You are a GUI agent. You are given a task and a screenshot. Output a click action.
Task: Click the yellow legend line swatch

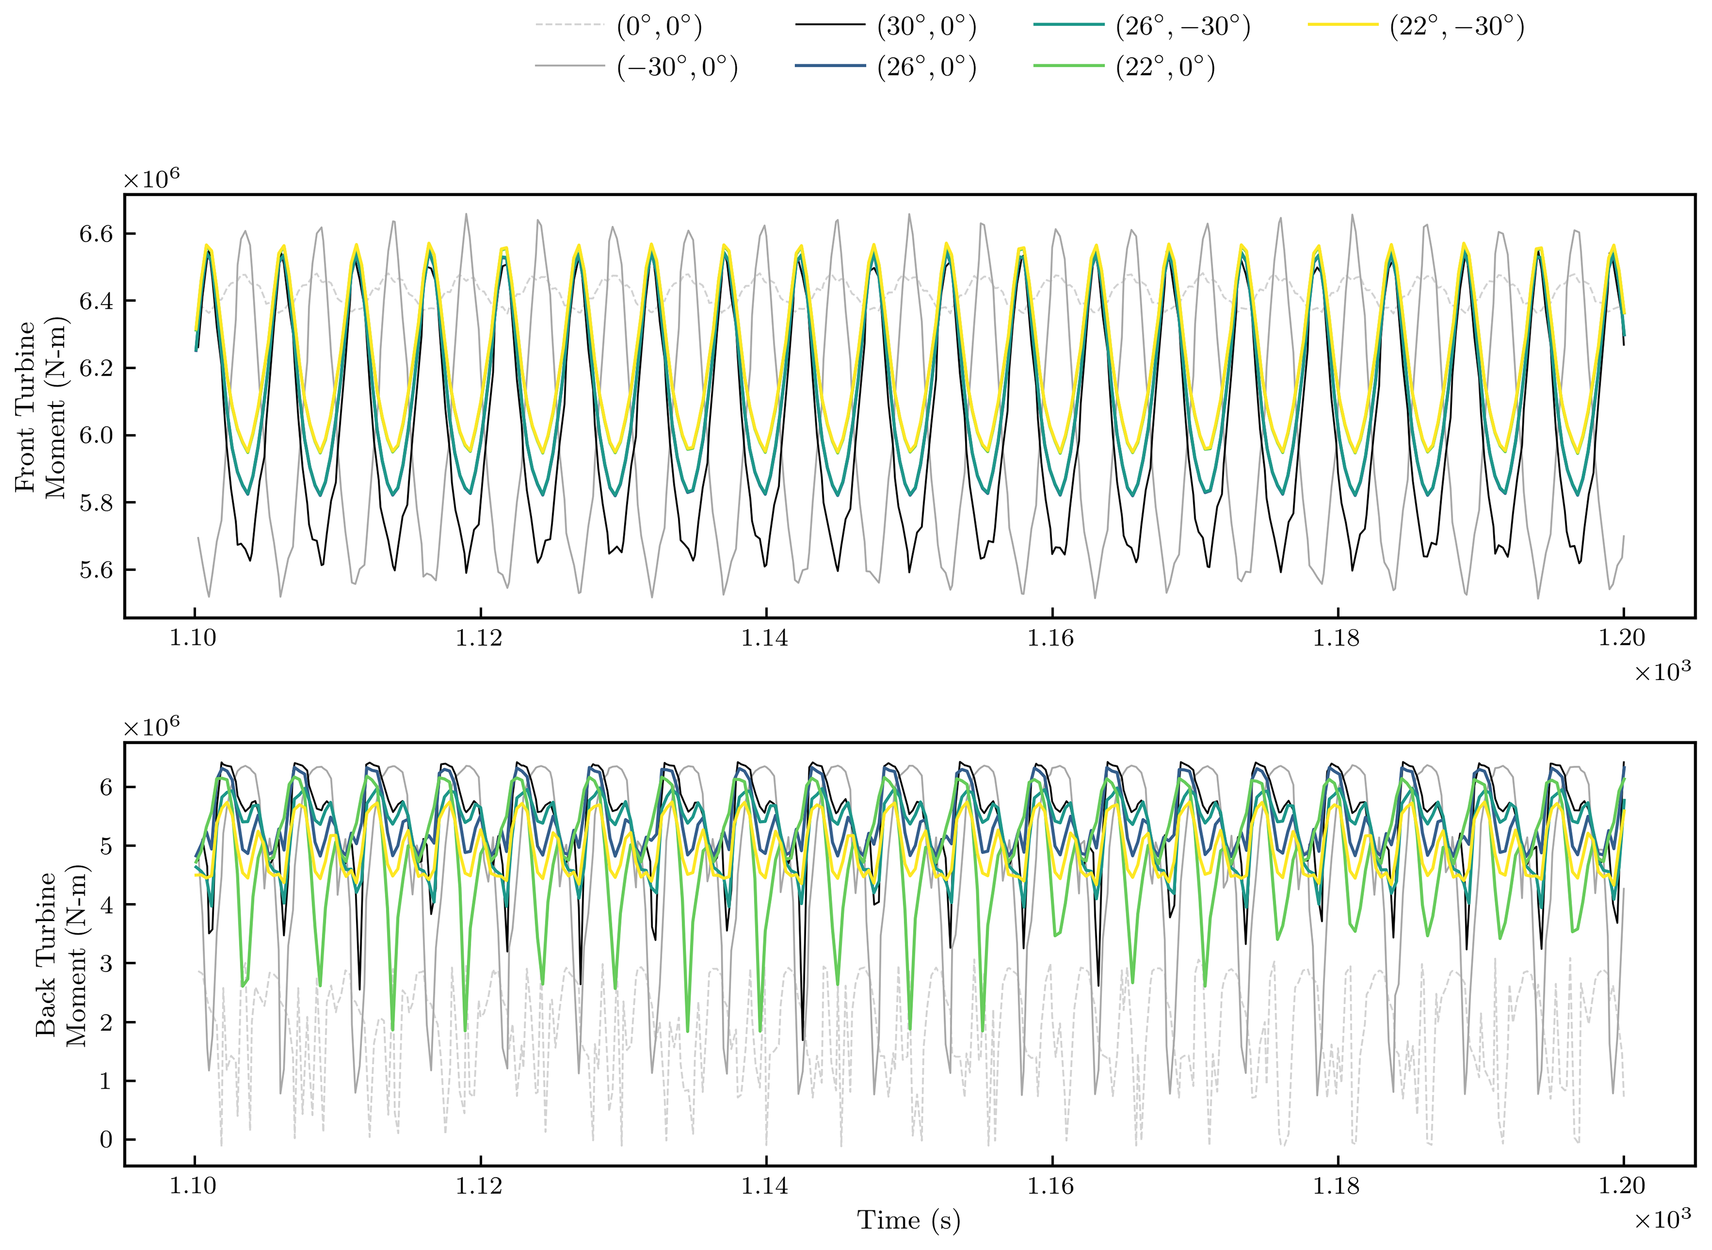coord(1343,25)
